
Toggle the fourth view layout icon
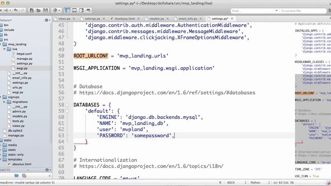(x=88, y=10)
